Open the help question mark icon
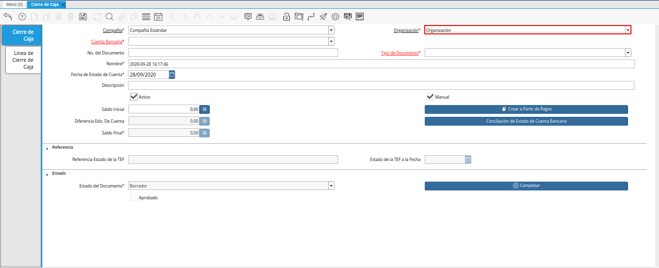This screenshot has width=659, height=268. [x=22, y=17]
